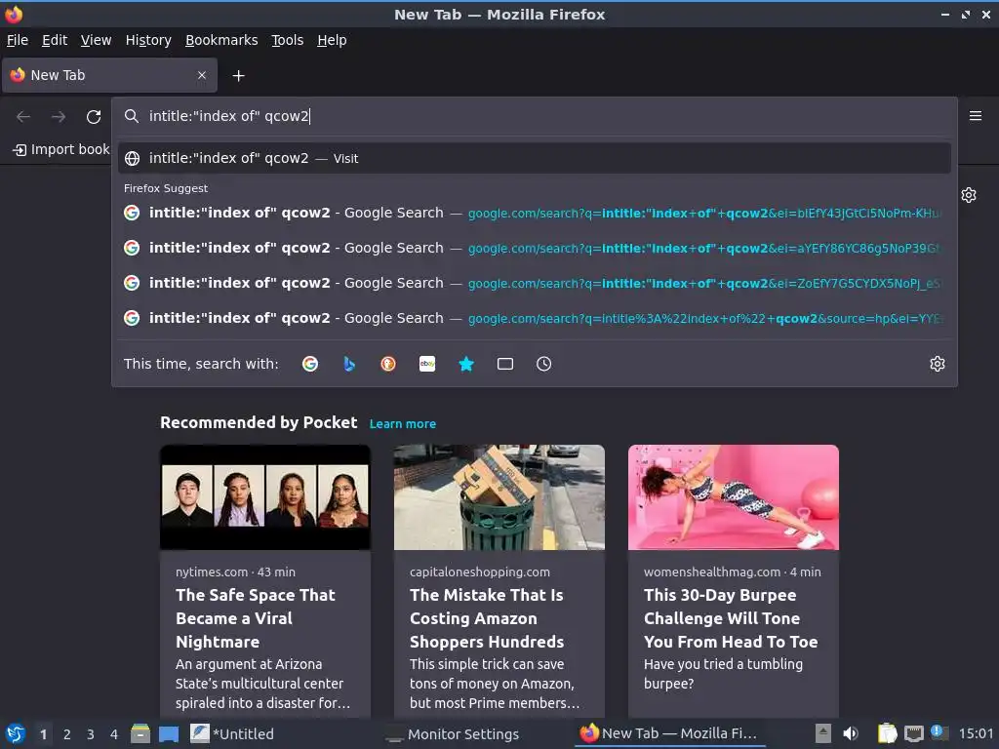The image size is (999, 749).
Task: Open network monitor tray icon
Action: (913, 733)
